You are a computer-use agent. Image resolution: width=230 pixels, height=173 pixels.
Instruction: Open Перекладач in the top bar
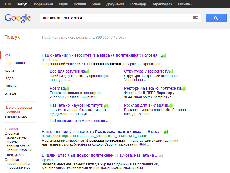[x=162, y=4]
